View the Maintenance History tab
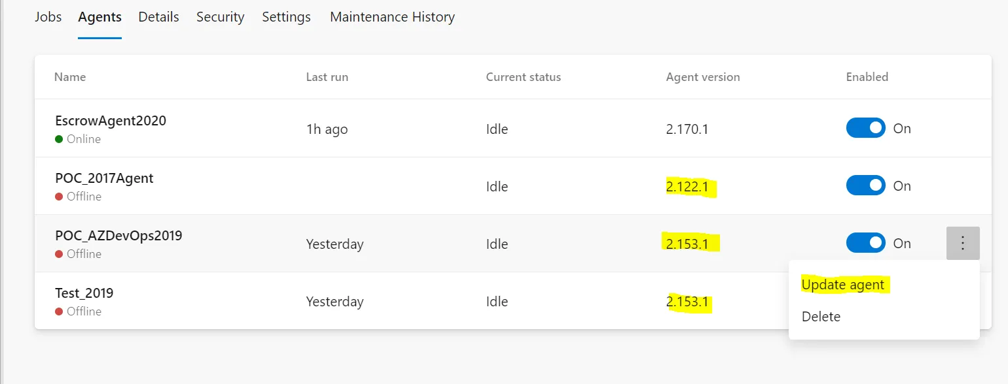 tap(392, 17)
